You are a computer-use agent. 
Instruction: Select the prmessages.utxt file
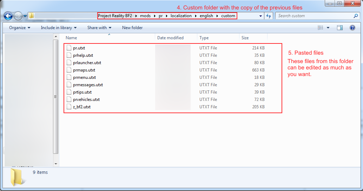pyautogui.click(x=88, y=85)
